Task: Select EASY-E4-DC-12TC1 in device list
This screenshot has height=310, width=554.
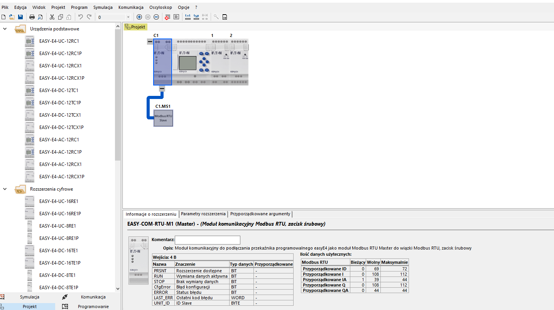Action: [x=59, y=90]
